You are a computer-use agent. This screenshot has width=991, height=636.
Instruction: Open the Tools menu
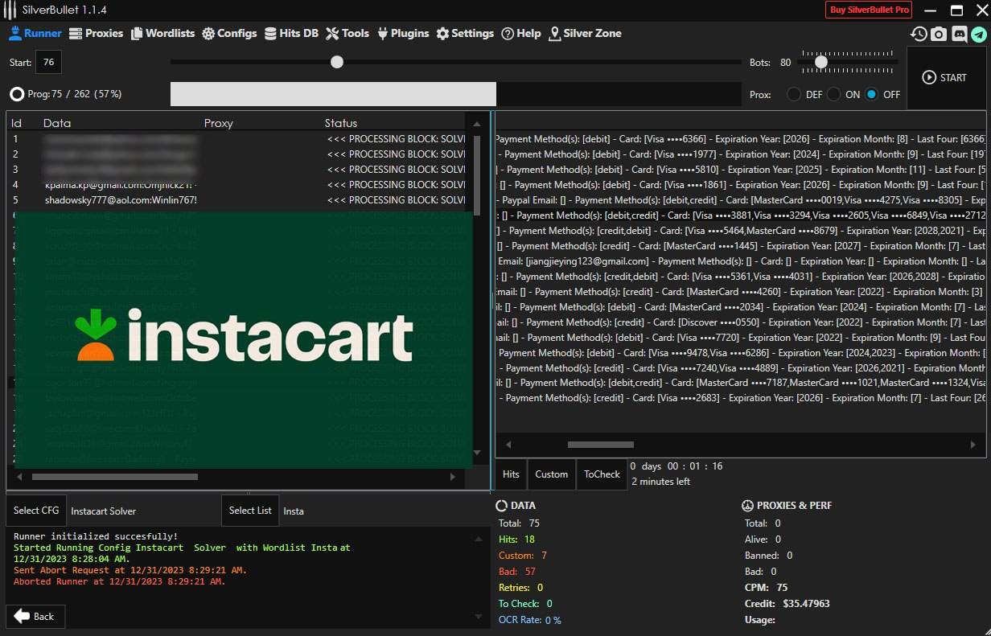pyautogui.click(x=347, y=33)
